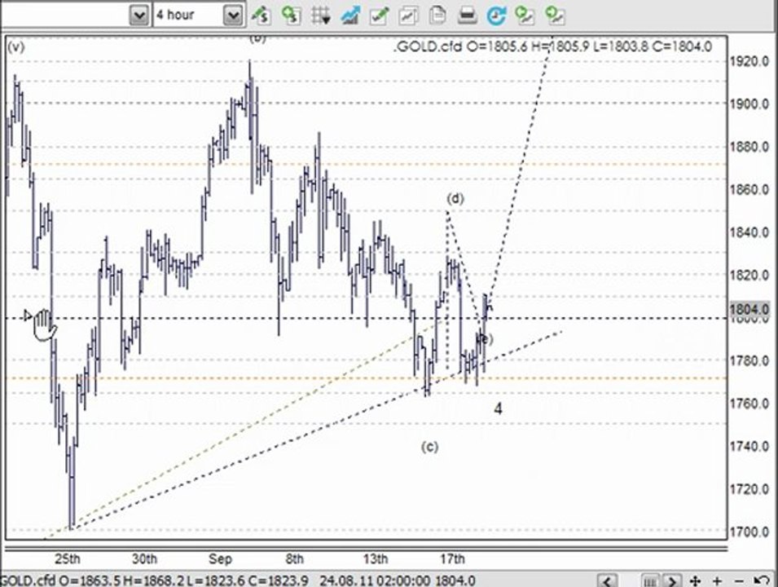Screen dimensions: 778x587
Task: Click the 1920.0 price axis label
Action: coord(749,62)
